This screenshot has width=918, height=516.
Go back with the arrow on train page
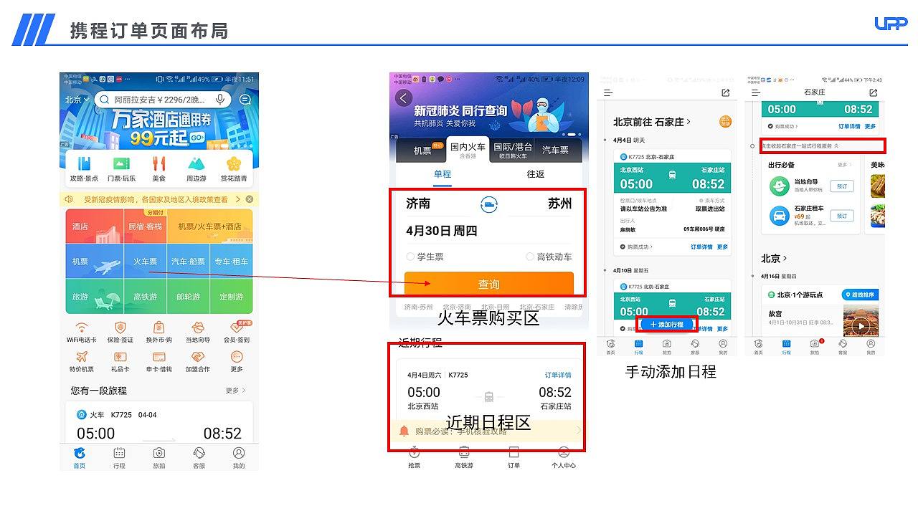[x=404, y=98]
